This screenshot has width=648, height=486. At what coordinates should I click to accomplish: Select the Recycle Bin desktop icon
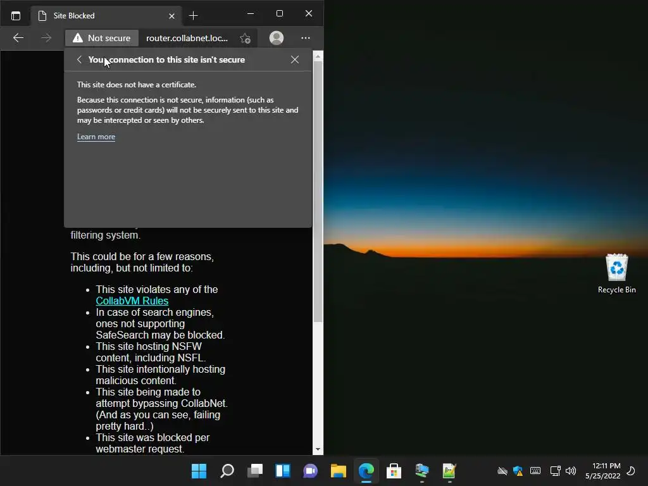point(616,273)
